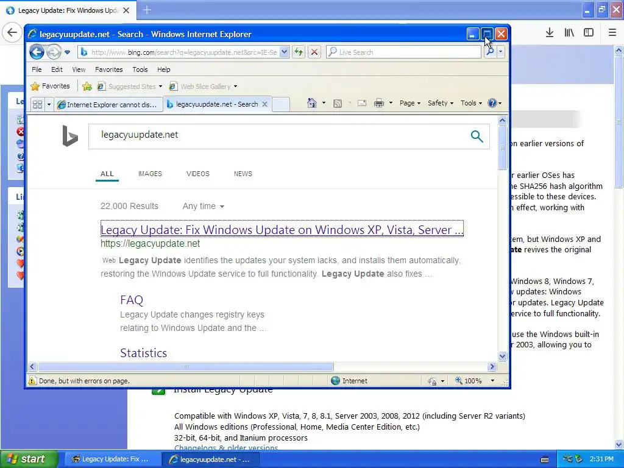Click the legacyuupdate.net IE taskbar button
The width and height of the screenshot is (624, 468).
coord(211,459)
